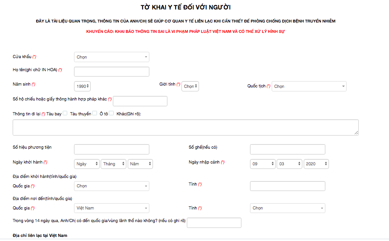Open the entry date year 2020 dropdown

pos(316,164)
